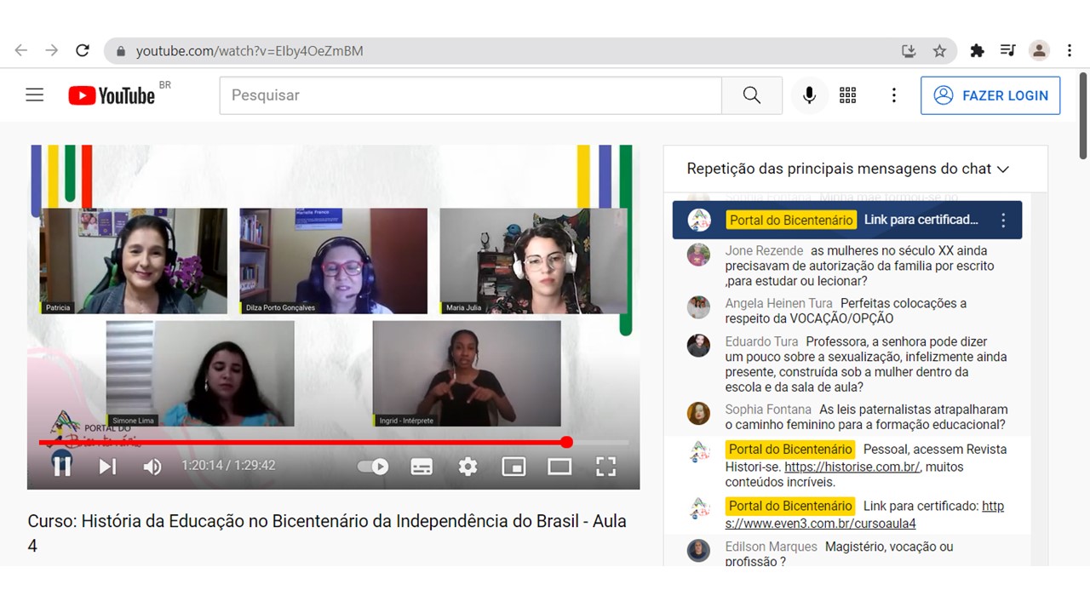Reload the page with refresh icon
The height and width of the screenshot is (613, 1090).
pyautogui.click(x=83, y=51)
